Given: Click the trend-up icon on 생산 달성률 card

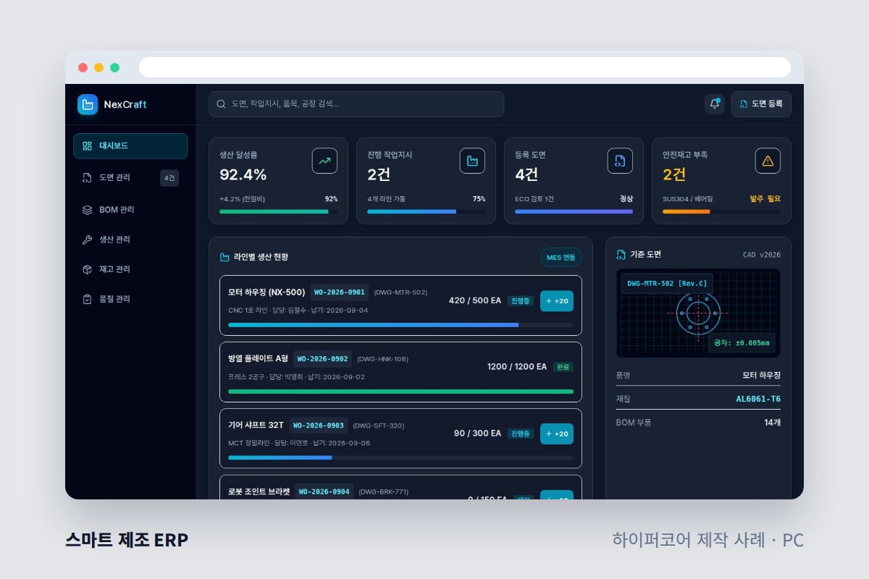Looking at the screenshot, I should tap(324, 161).
